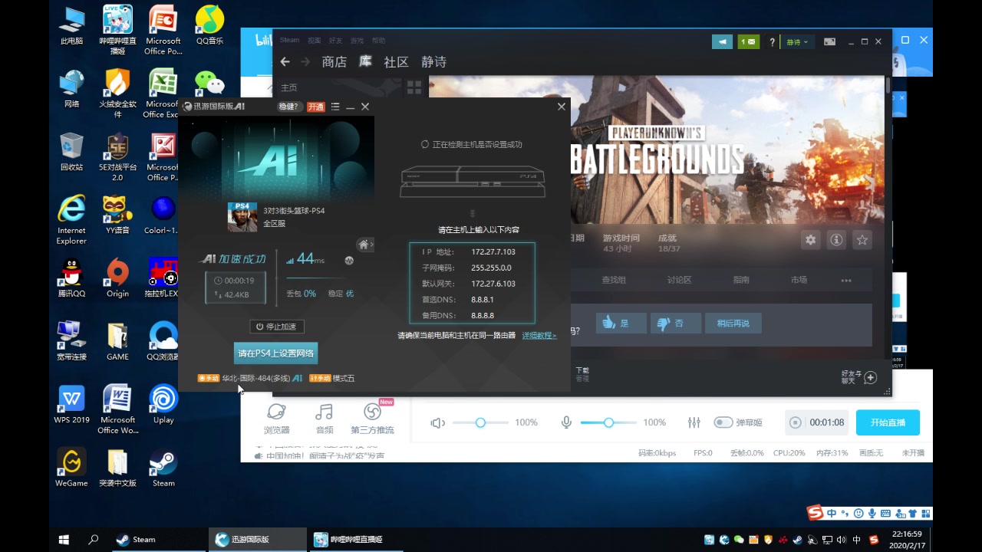982x552 pixels.
Task: Open the 静诗 account dropdown in Steam
Action: [x=797, y=42]
